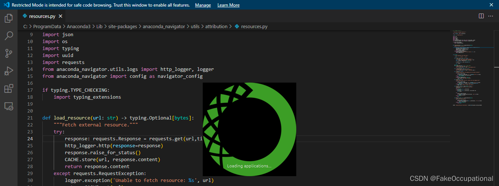This screenshot has height=186, width=499.
Task: Click 'http_logger, logger' import text
Action: 187,69
